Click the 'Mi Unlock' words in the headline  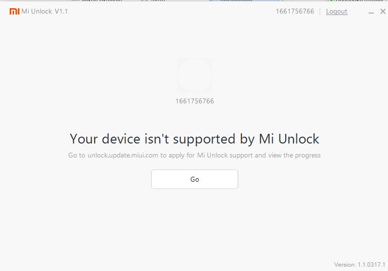pos(289,139)
